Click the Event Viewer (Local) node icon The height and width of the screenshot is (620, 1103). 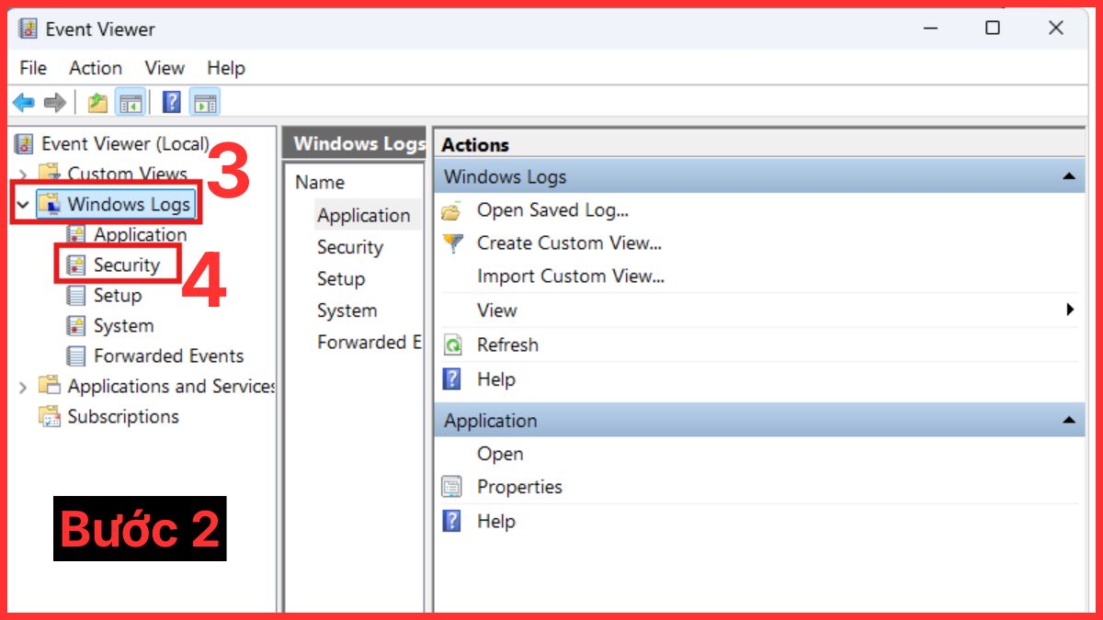click(24, 143)
